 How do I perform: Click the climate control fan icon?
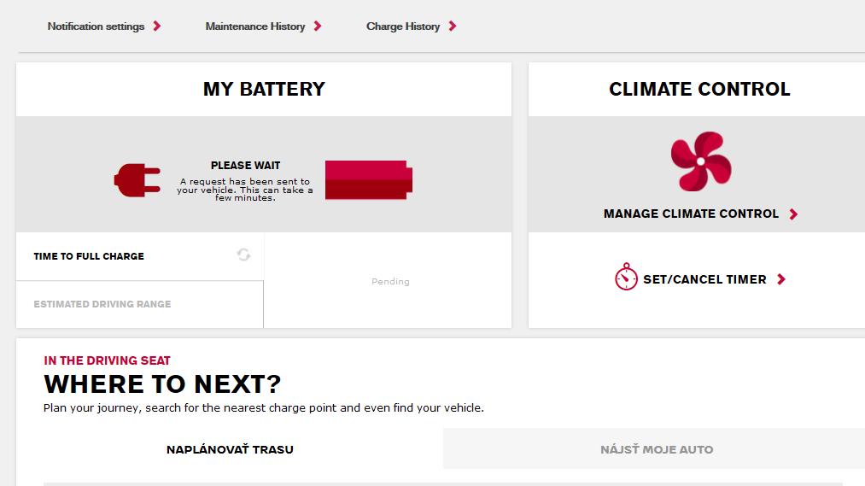click(700, 161)
